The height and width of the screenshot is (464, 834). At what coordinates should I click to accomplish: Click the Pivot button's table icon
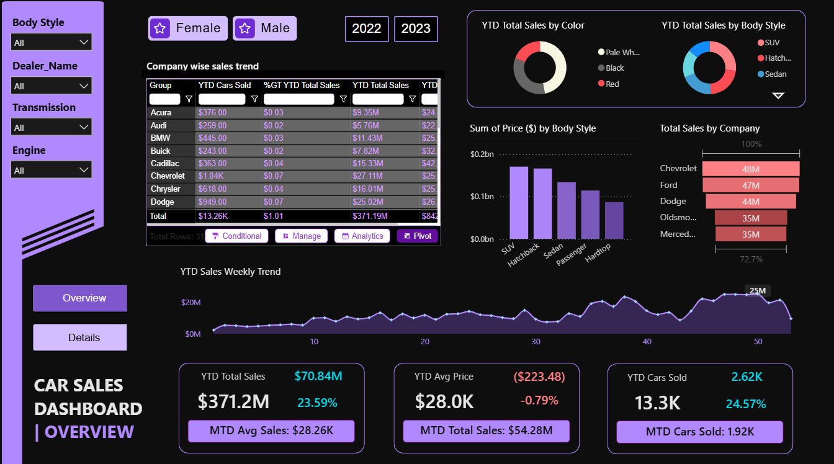[x=407, y=236]
